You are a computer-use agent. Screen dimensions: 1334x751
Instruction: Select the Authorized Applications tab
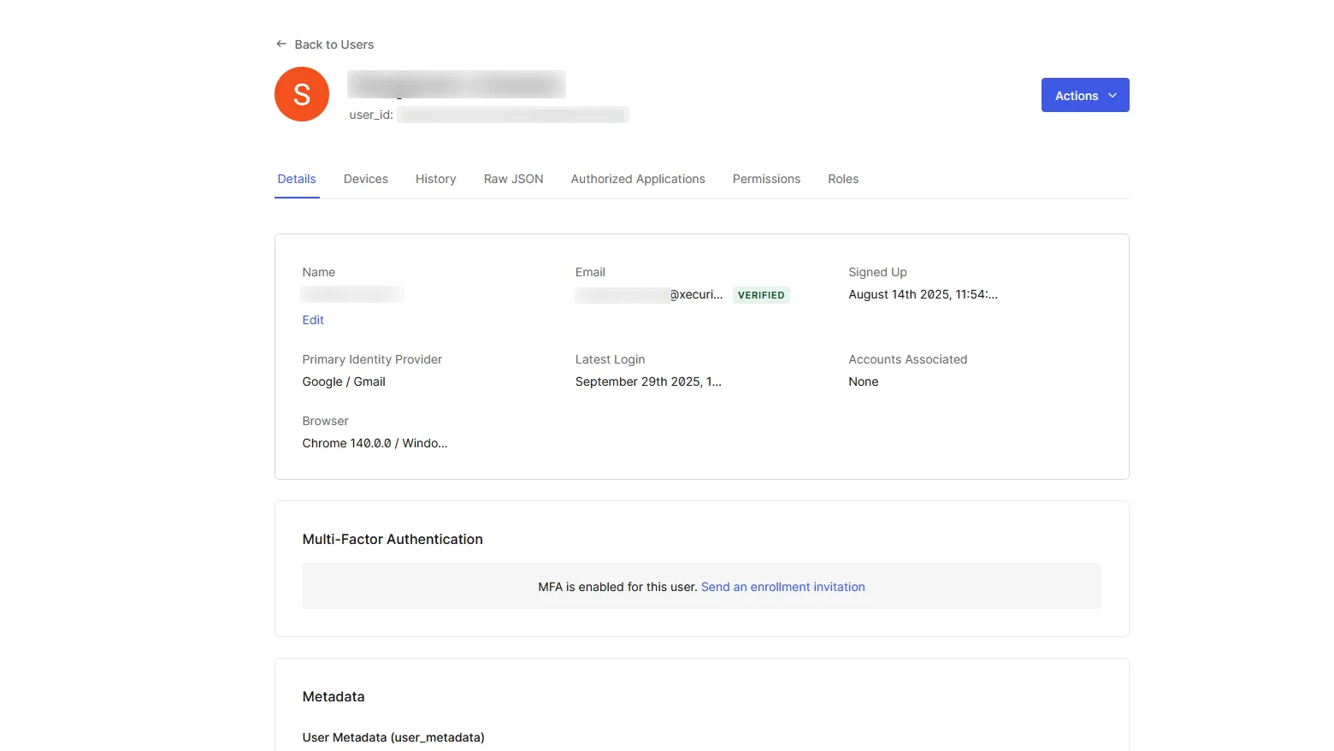[637, 179]
